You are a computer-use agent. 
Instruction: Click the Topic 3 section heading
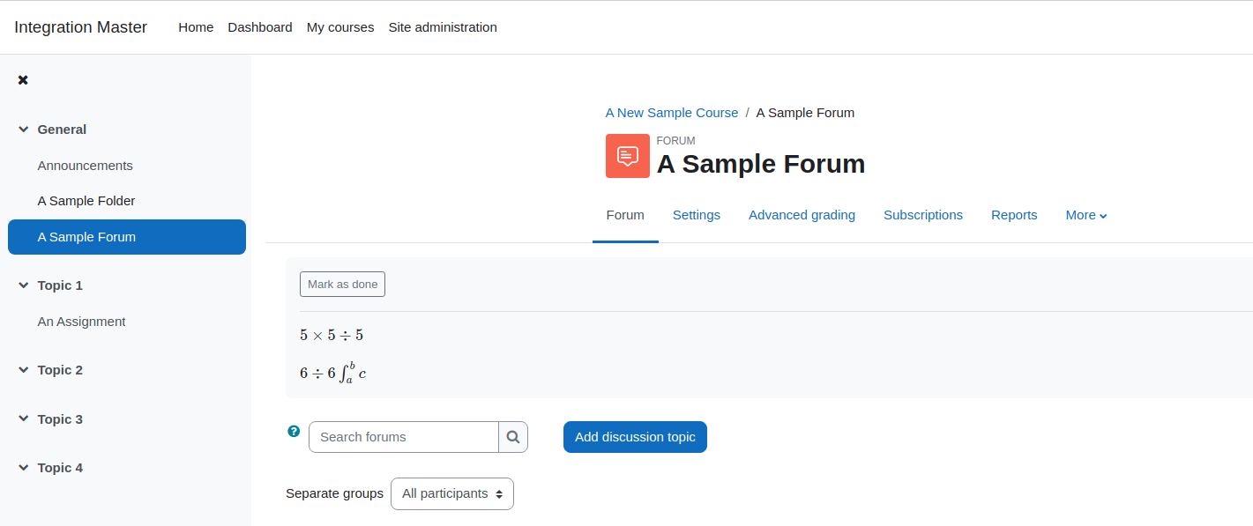pos(60,419)
